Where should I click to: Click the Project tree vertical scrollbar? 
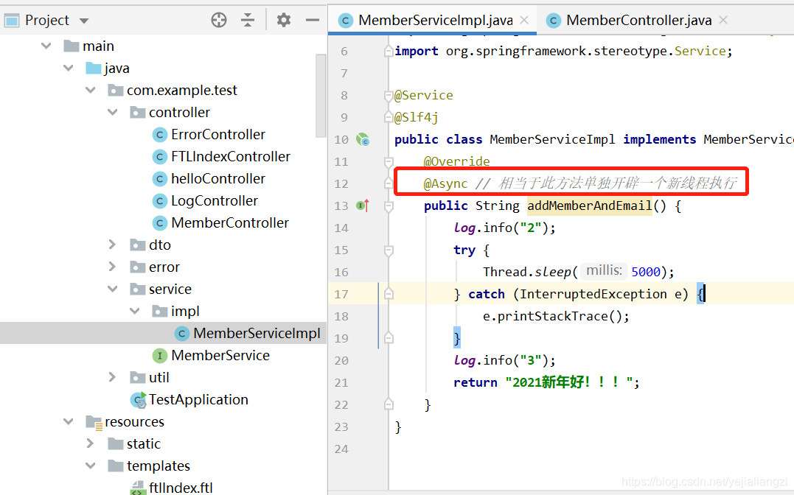point(321,96)
